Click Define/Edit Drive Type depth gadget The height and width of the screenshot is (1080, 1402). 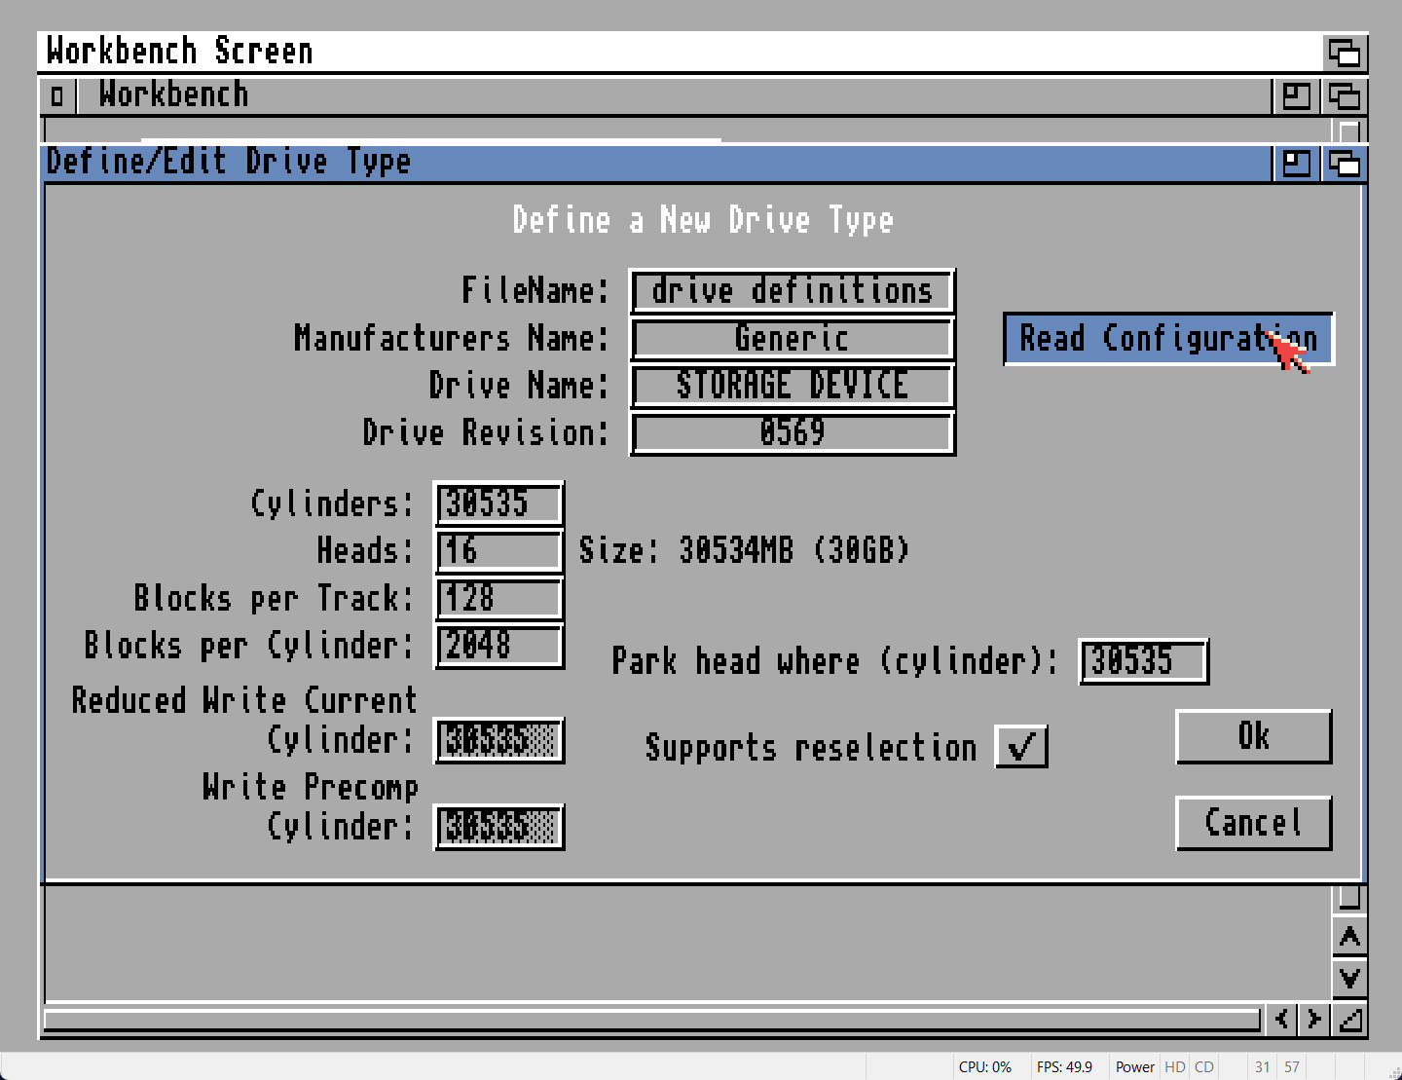click(1345, 164)
